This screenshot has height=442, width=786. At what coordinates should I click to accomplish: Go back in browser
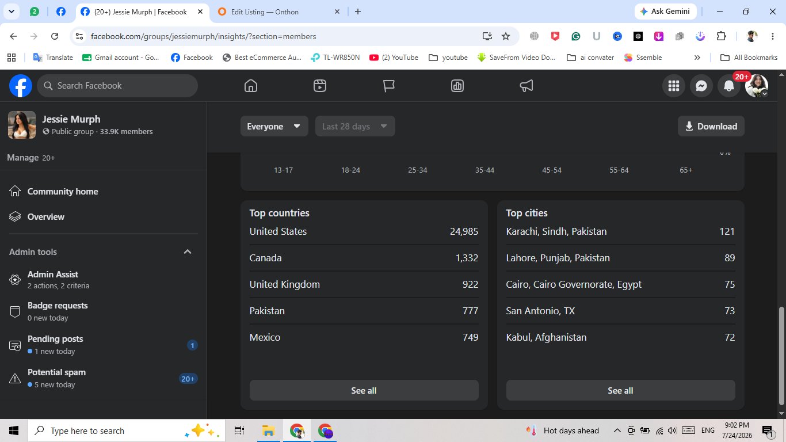pos(13,36)
